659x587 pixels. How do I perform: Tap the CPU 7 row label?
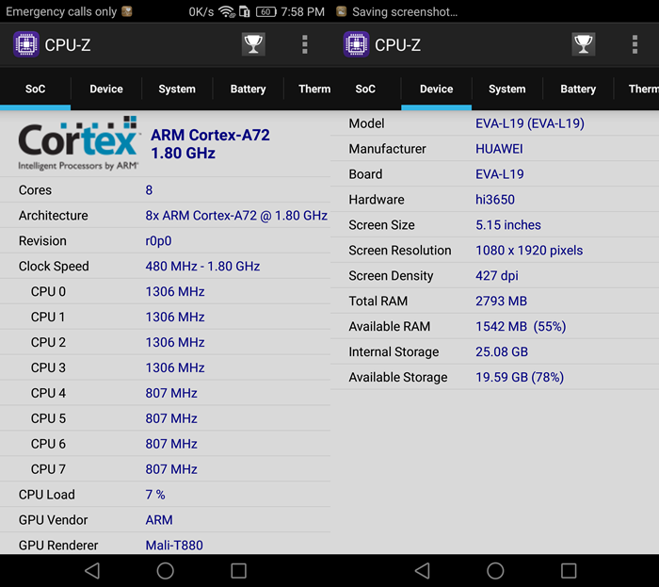tap(48, 469)
